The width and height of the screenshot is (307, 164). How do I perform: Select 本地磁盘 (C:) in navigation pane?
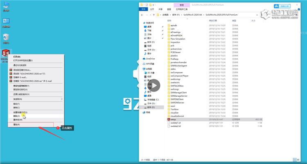click(x=153, y=100)
